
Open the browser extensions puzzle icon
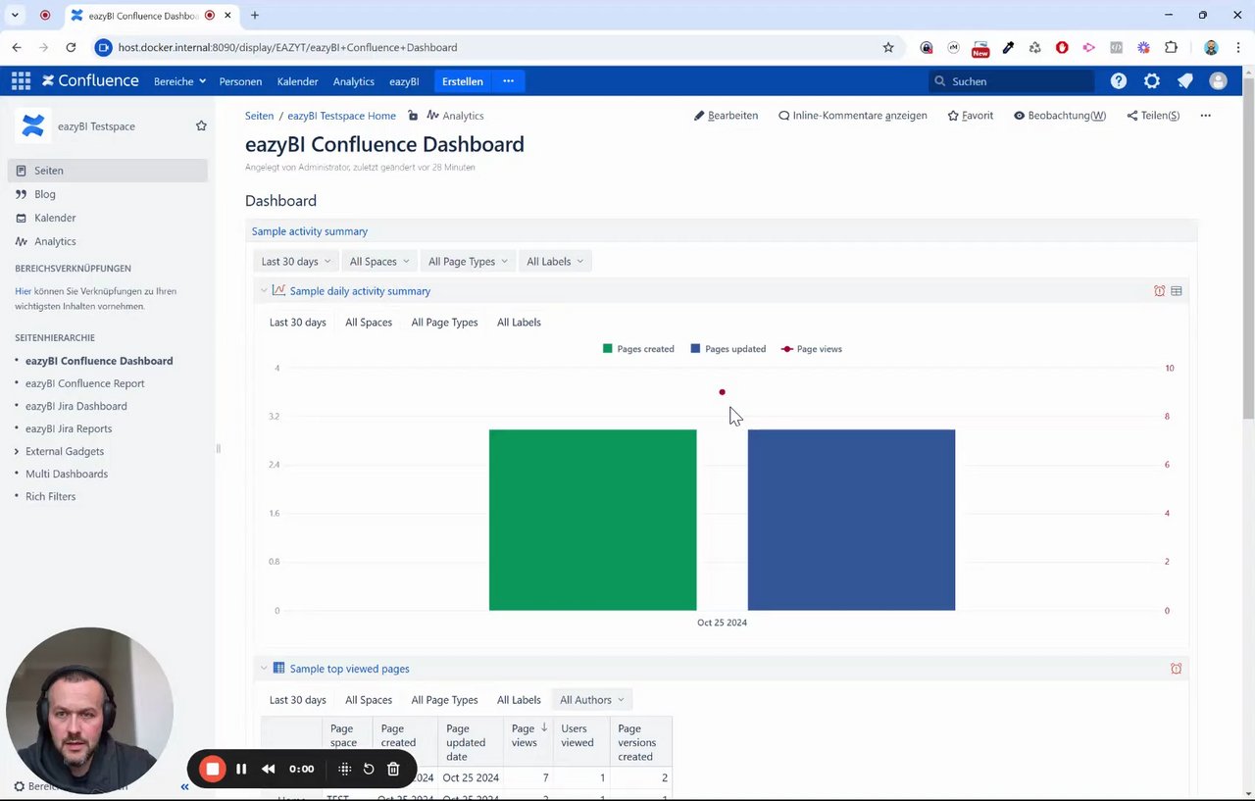[x=1171, y=47]
